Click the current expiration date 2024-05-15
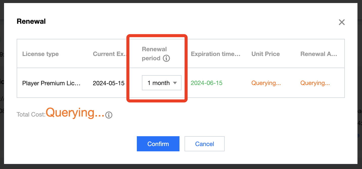This screenshot has height=169, width=362. [x=109, y=83]
